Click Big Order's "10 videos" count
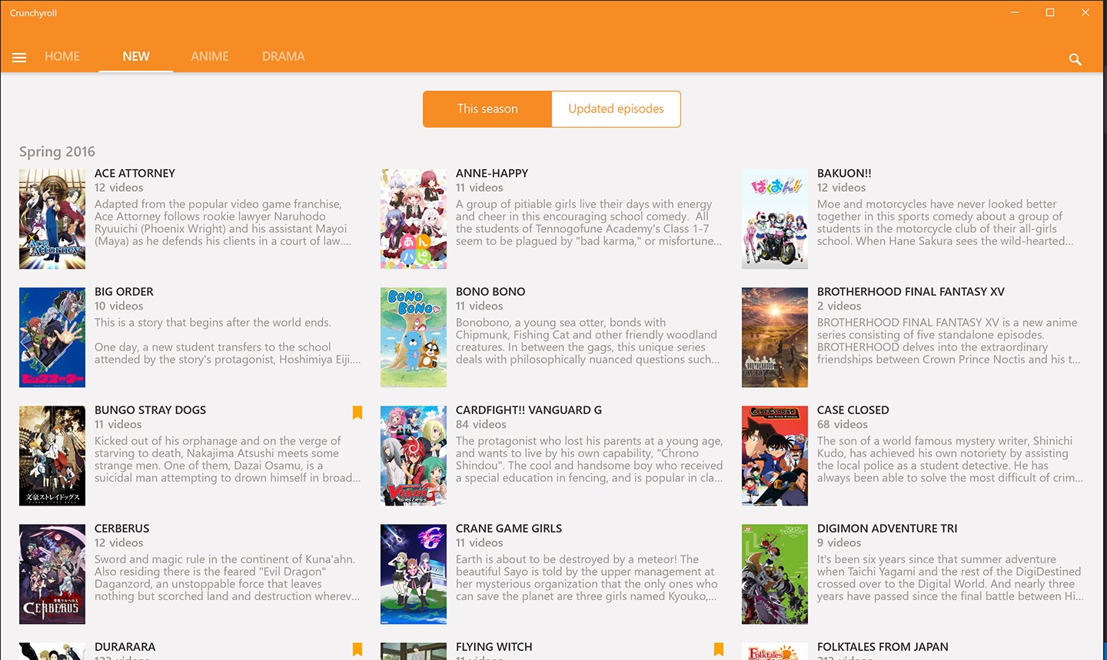The height and width of the screenshot is (660, 1107). coord(118,306)
